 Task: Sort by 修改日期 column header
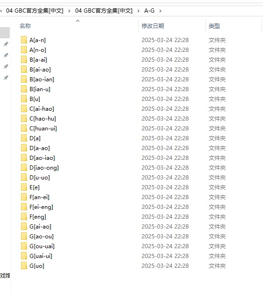coord(153,26)
